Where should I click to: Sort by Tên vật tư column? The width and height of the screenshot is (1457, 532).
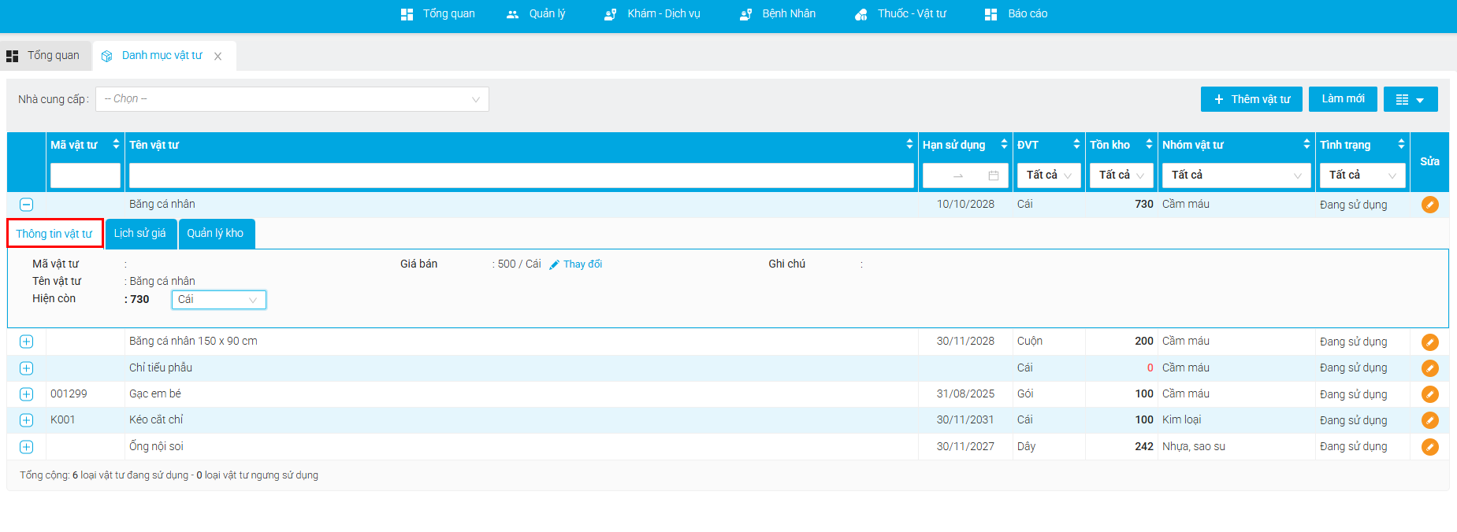pyautogui.click(x=910, y=145)
